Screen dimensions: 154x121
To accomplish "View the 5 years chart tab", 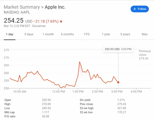I will pyautogui.click(x=125, y=34).
